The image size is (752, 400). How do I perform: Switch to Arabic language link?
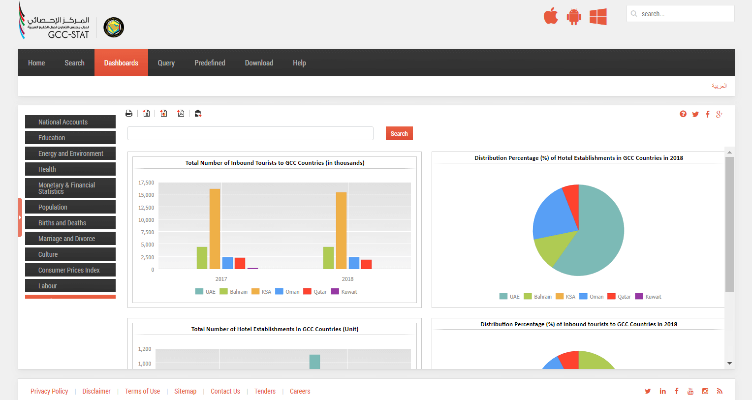[x=719, y=86]
